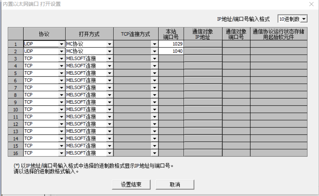
Task: Expand protocol dropdown in row 2
Action: [x=62, y=51]
